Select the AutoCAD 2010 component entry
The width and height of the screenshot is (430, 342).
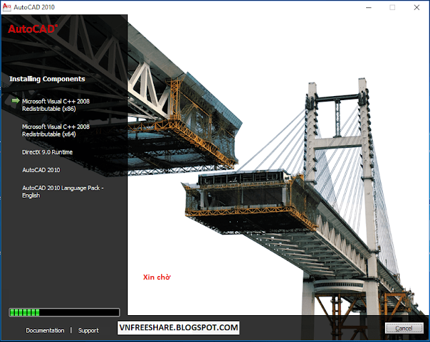point(41,170)
